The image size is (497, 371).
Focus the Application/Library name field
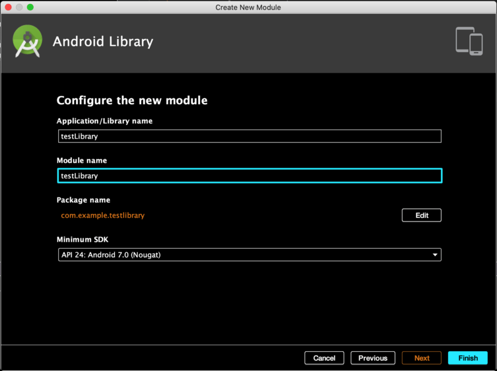pyautogui.click(x=250, y=136)
